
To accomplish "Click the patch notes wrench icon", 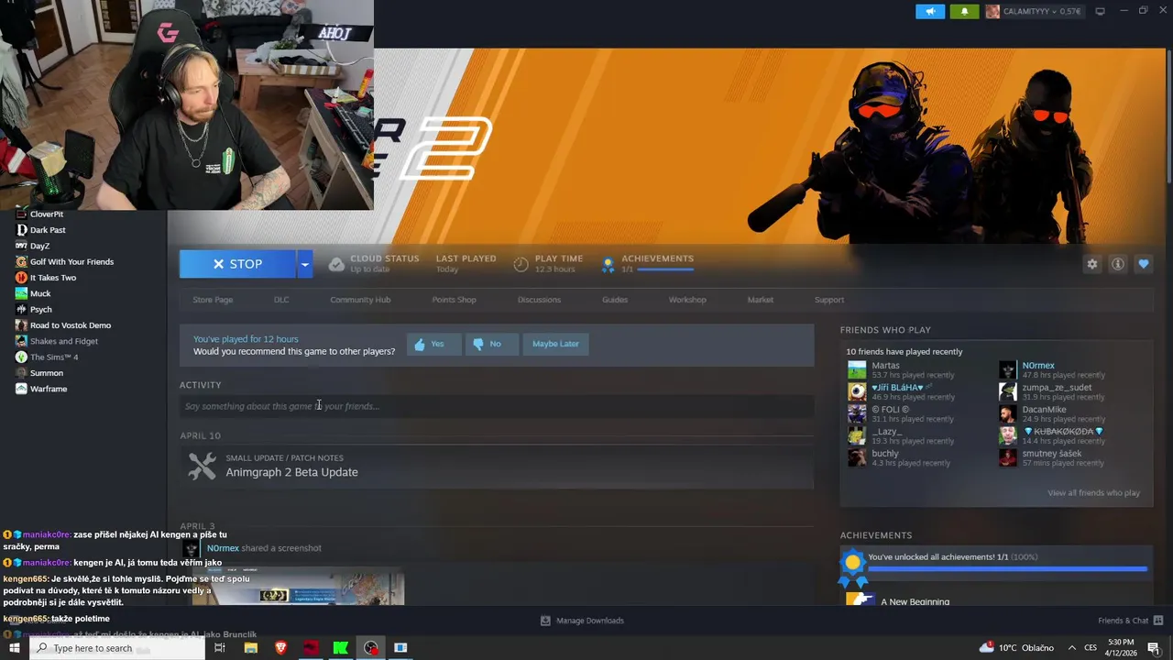I will tap(202, 466).
